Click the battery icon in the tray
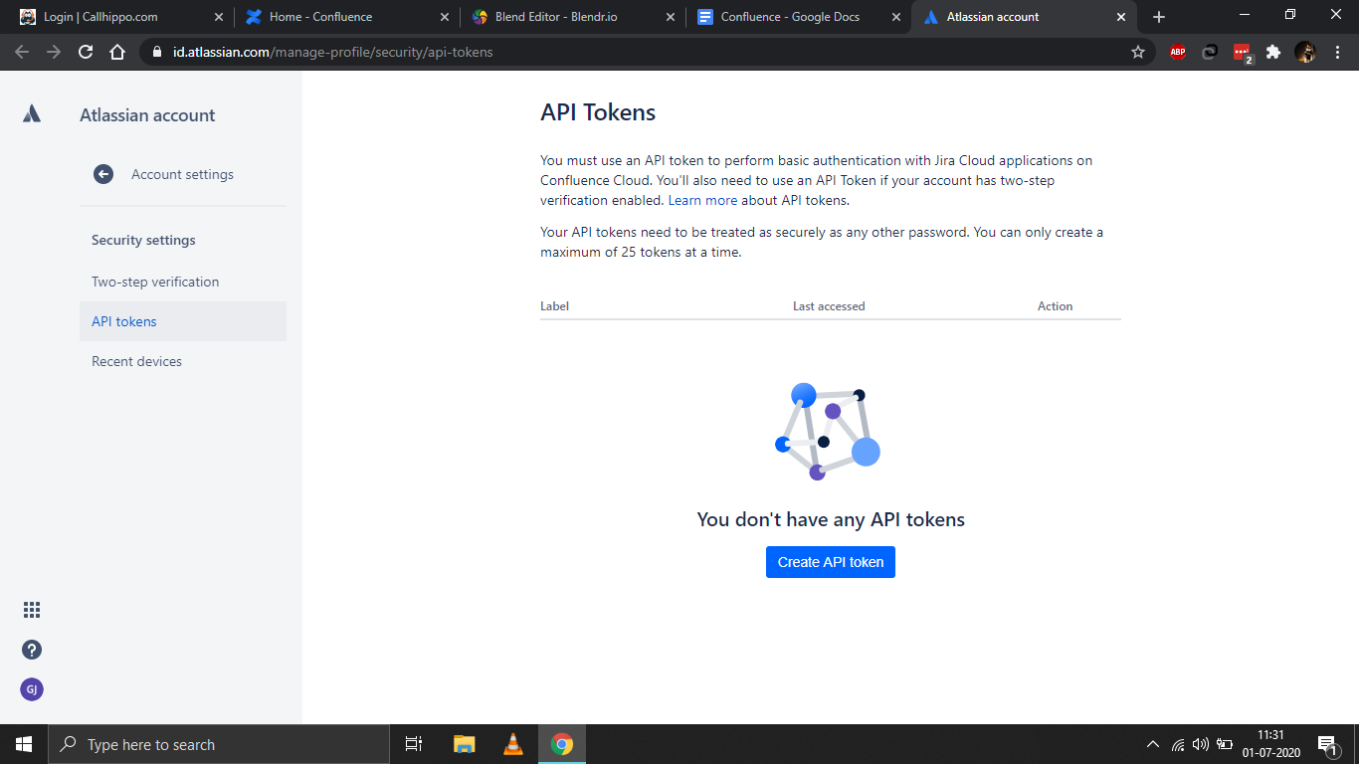1359x764 pixels. [x=1227, y=744]
